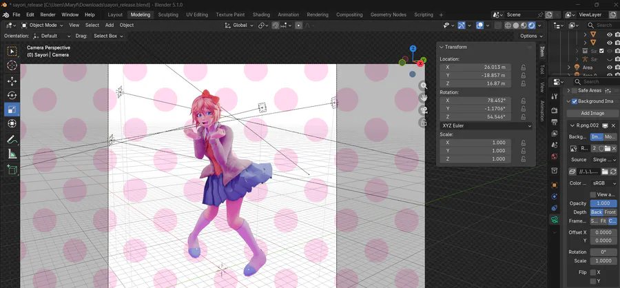
Task: Click the blue Z axis on navigation gizmo
Action: pos(413,49)
